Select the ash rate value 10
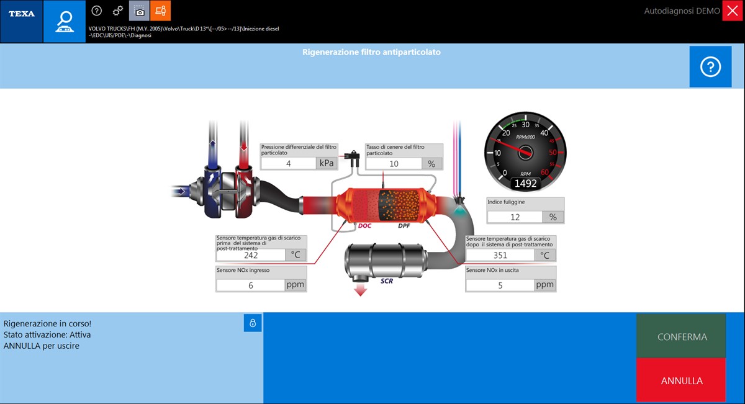This screenshot has width=745, height=404. (x=394, y=163)
